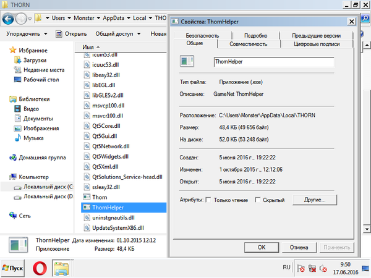Screen dimensions: 371x278
Task: Switch to the Общие tab
Action: (195, 43)
